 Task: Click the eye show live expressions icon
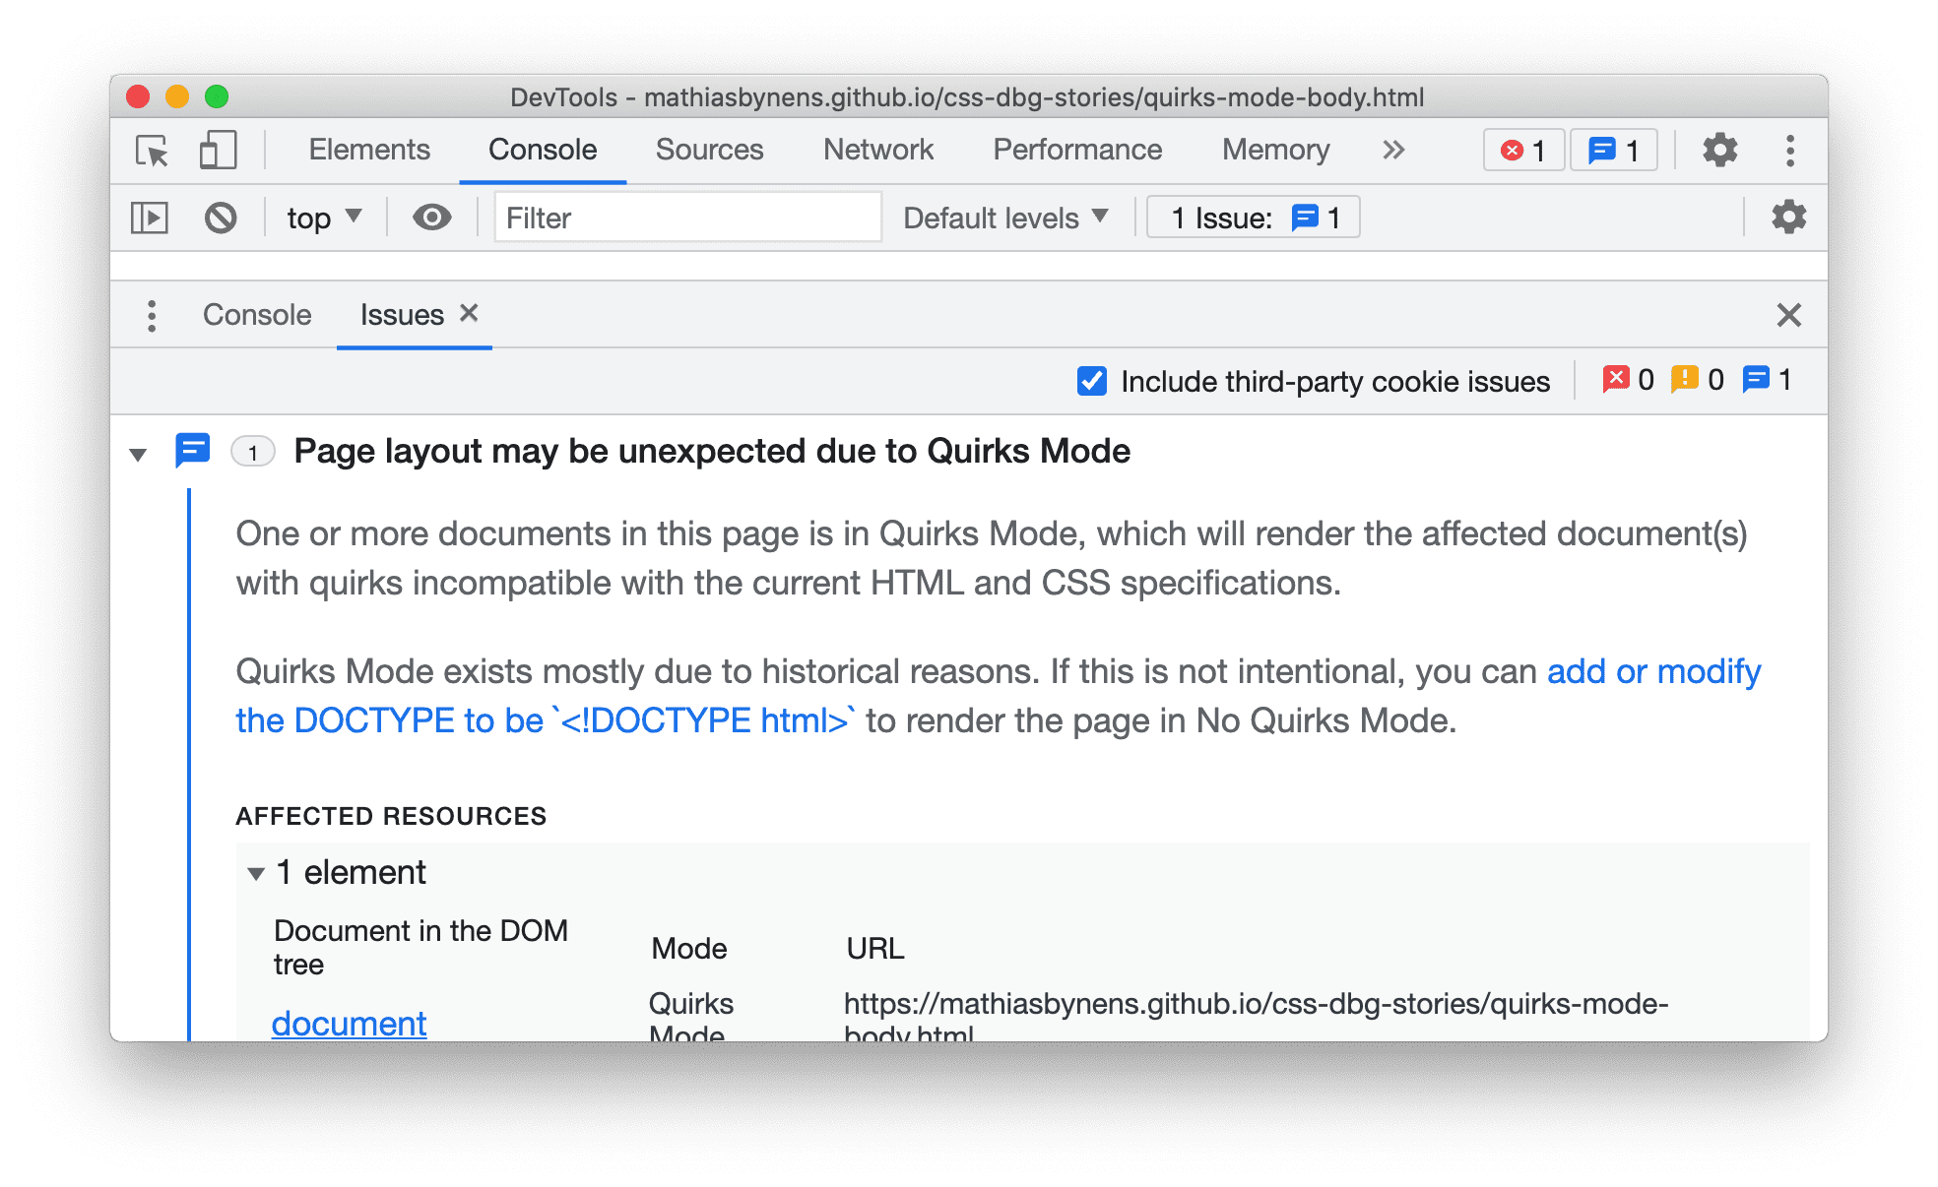(432, 218)
